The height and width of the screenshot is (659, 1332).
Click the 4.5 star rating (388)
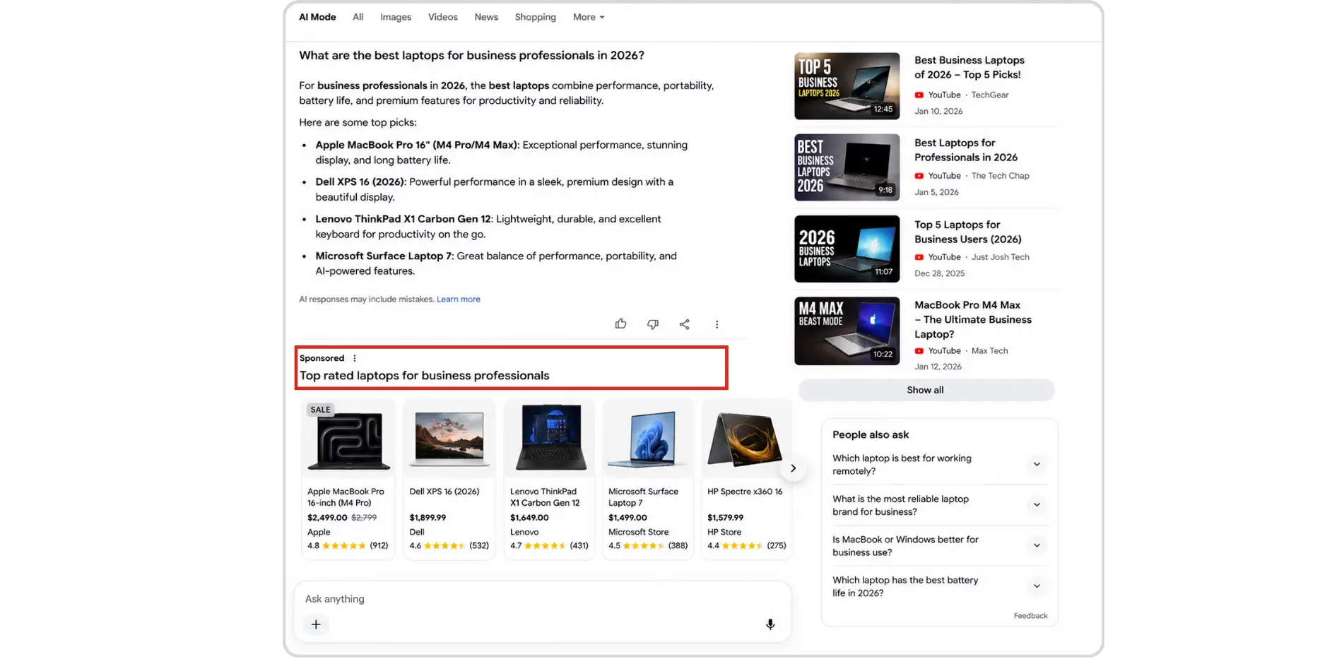[x=648, y=546]
